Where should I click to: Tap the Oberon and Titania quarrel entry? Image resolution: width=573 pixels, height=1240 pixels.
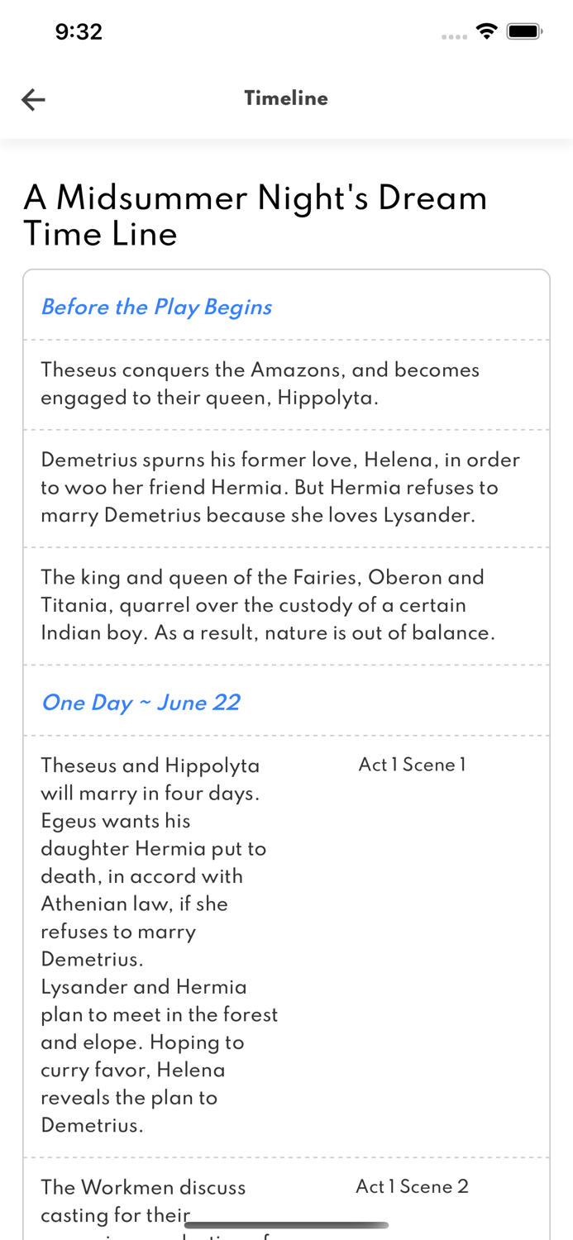267,605
